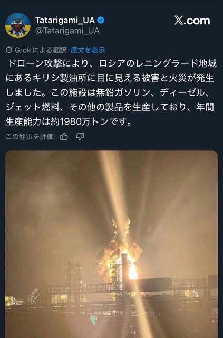Click the @Tatarigami_UA handle
Viewport: 223px width, 338px height.
click(x=67, y=31)
